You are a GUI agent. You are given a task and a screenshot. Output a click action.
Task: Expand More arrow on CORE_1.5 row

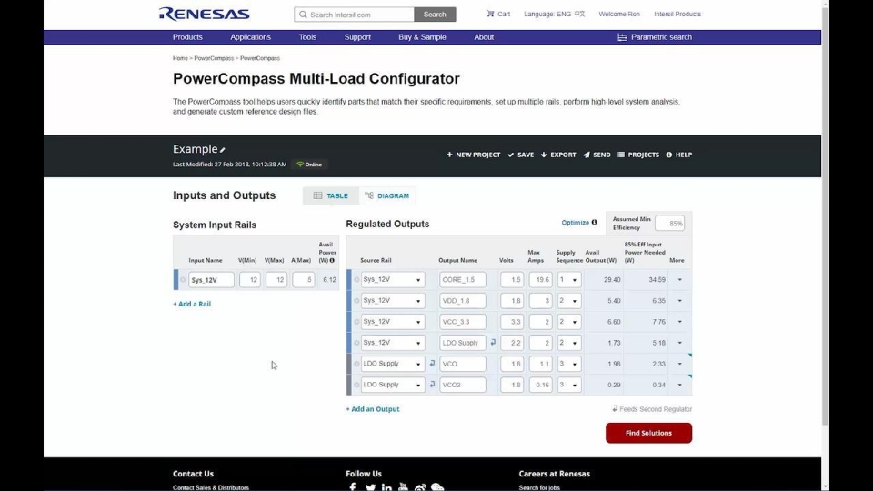click(x=680, y=279)
